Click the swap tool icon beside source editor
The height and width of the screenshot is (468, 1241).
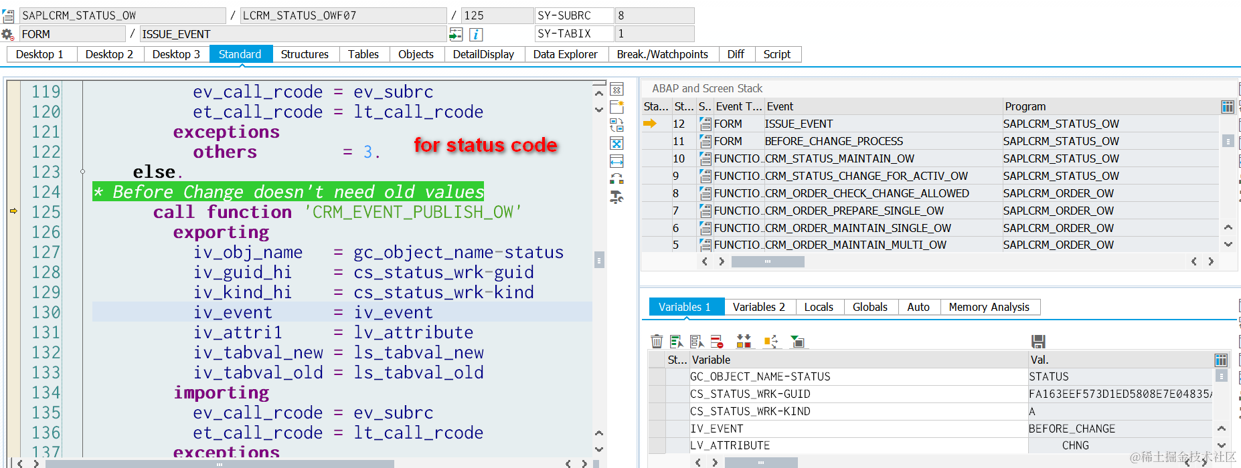[x=616, y=125]
